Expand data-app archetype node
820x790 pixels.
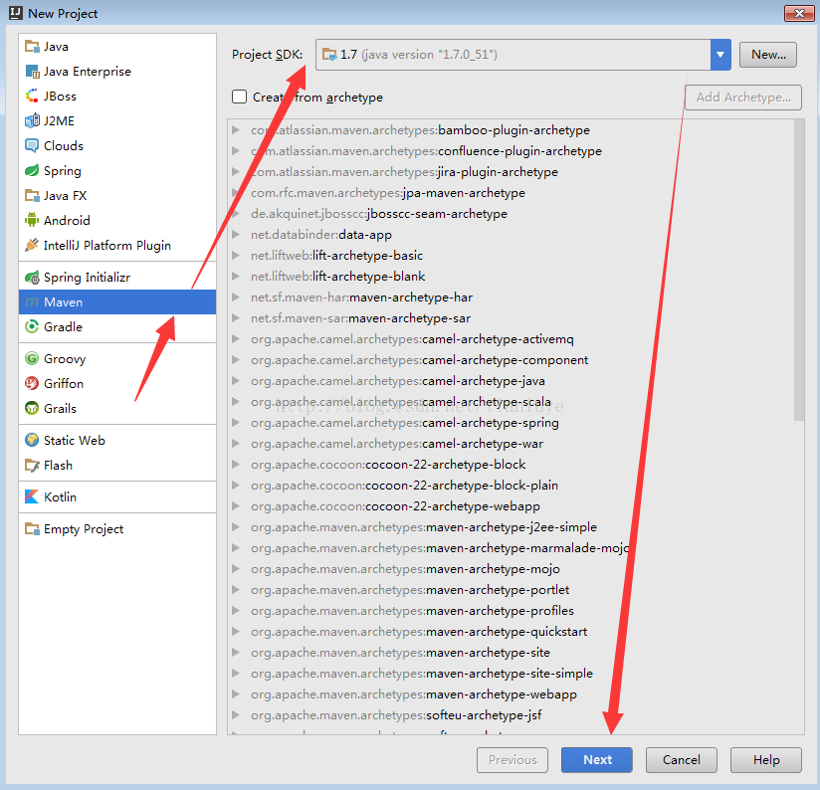pos(236,234)
